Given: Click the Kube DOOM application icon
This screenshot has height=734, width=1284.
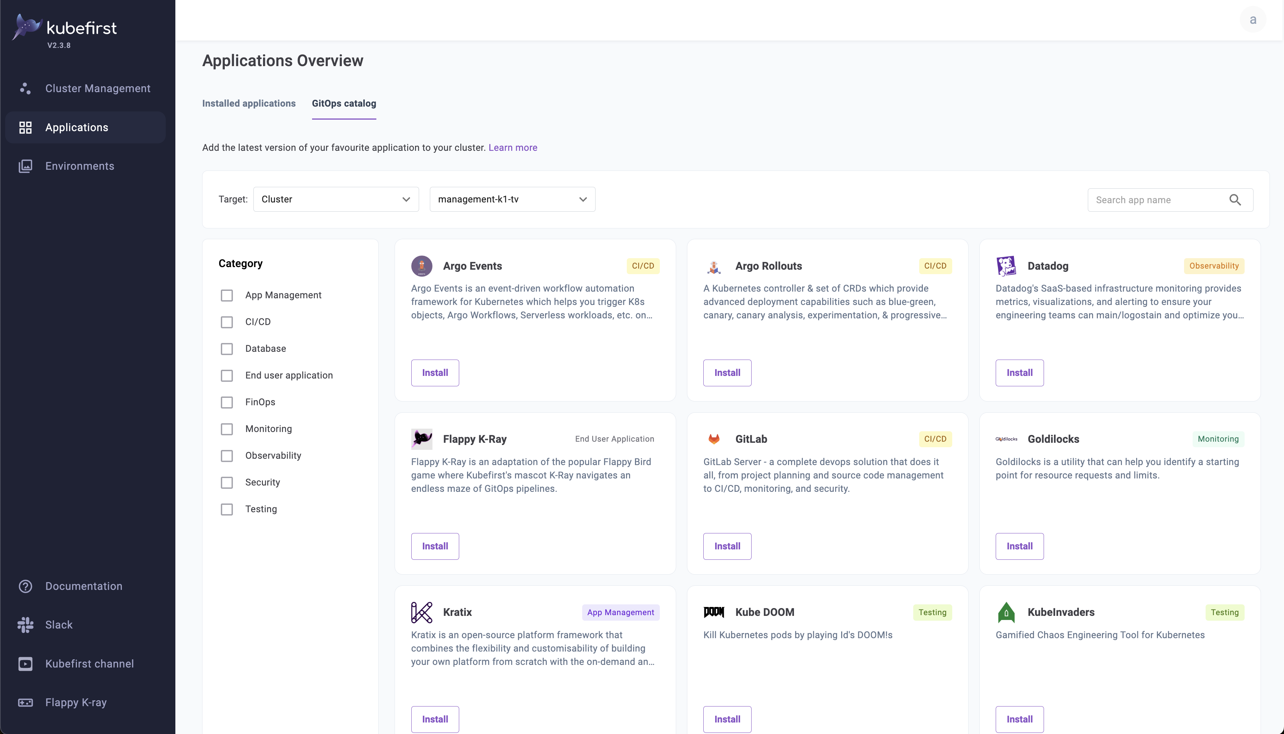Looking at the screenshot, I should tap(714, 612).
